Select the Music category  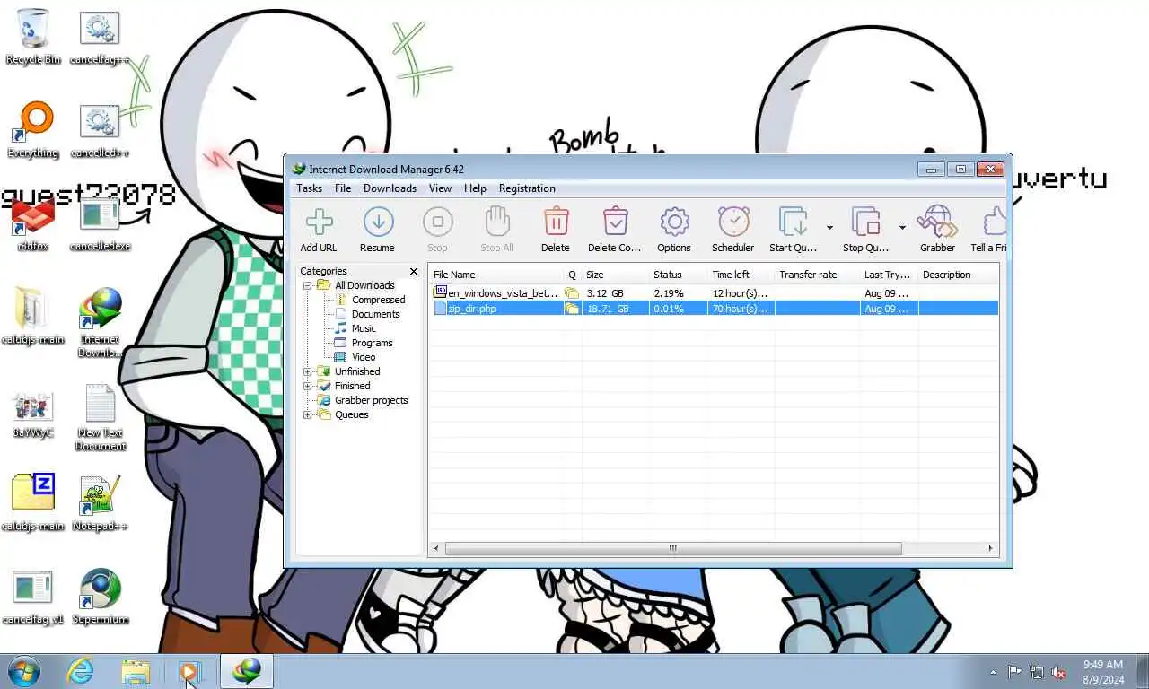364,328
